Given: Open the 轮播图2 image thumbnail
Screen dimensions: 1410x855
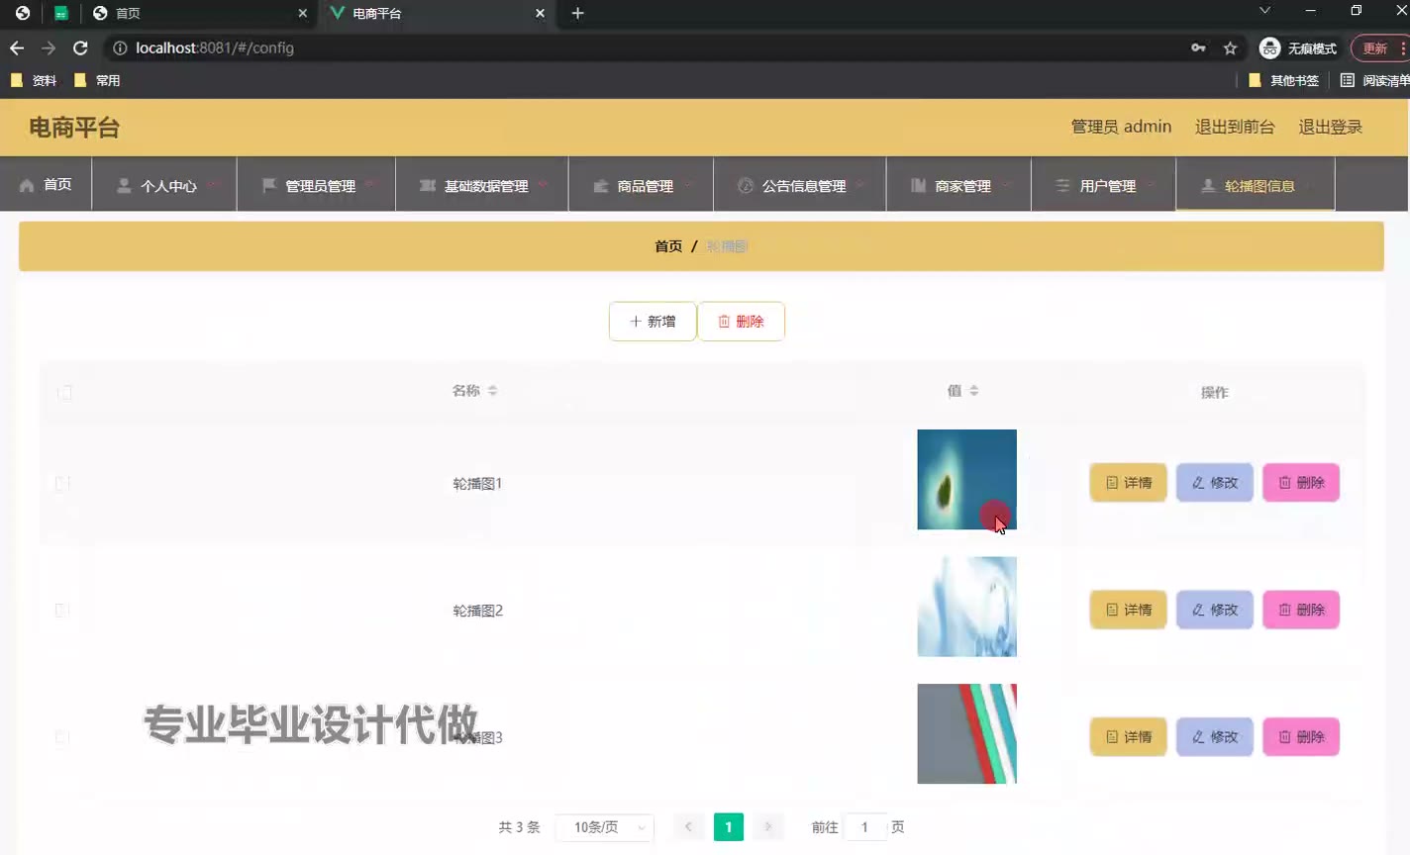Looking at the screenshot, I should [x=966, y=607].
